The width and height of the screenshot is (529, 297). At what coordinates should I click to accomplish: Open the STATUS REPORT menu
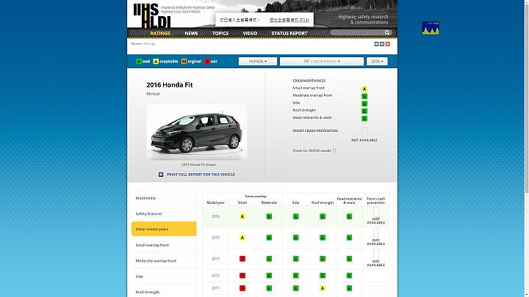(x=289, y=33)
